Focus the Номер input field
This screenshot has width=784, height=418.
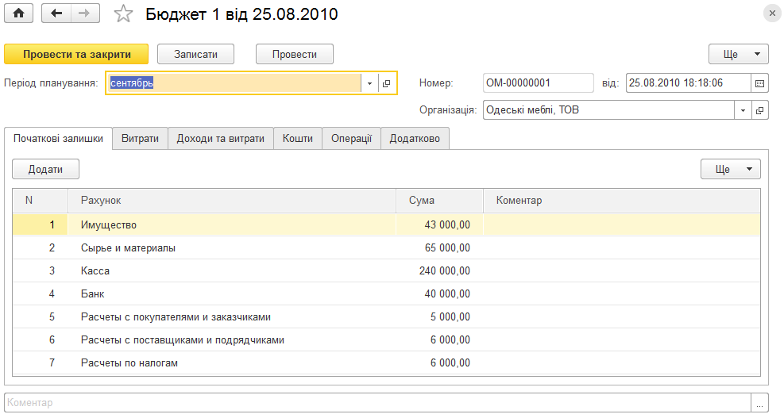click(x=539, y=83)
